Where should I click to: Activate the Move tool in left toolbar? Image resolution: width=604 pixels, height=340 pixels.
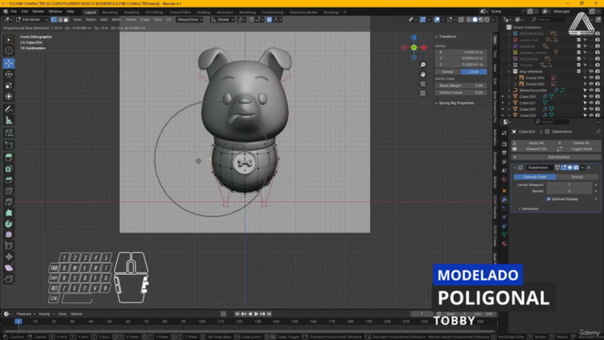tap(8, 63)
